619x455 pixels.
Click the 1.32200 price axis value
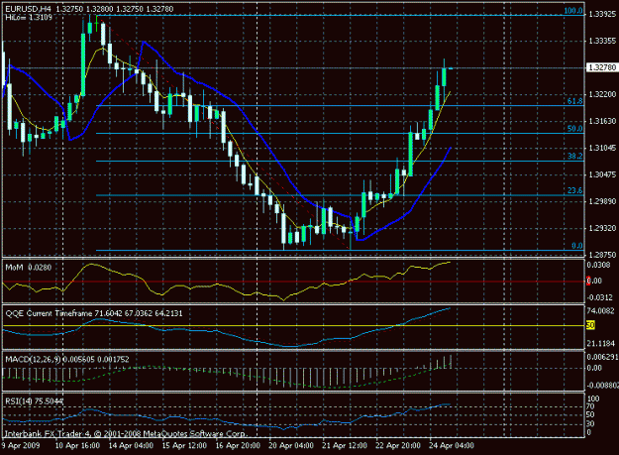[602, 94]
